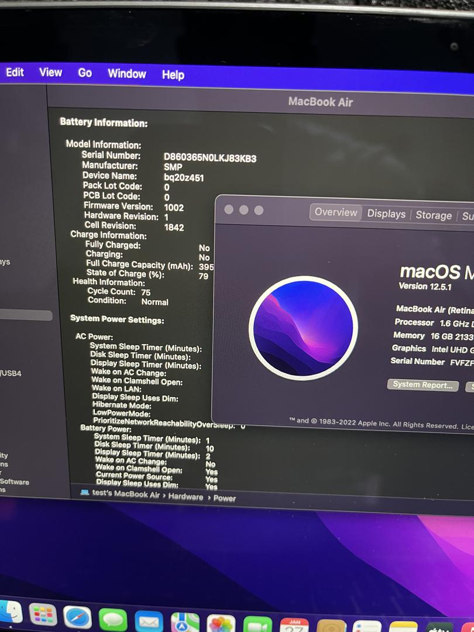Select the highlighted row in the sidebar

point(26,315)
